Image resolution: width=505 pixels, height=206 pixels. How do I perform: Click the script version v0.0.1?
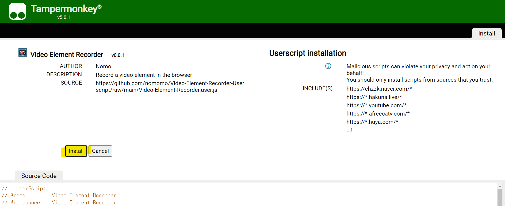118,55
